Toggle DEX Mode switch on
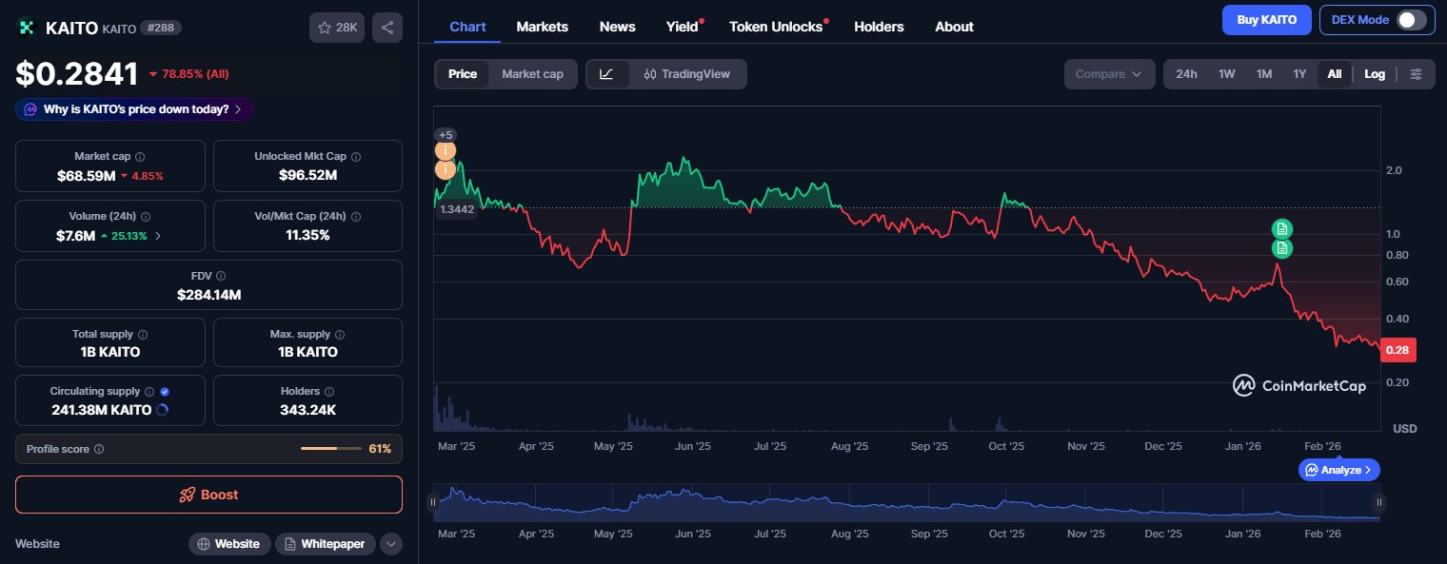1447x564 pixels. coord(1411,20)
